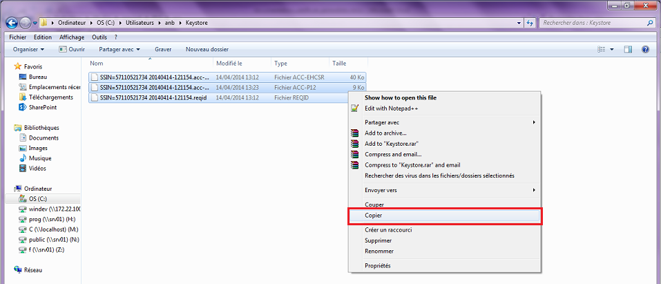Open the Fichier menu
Image resolution: width=661 pixels, height=284 pixels.
[18, 37]
